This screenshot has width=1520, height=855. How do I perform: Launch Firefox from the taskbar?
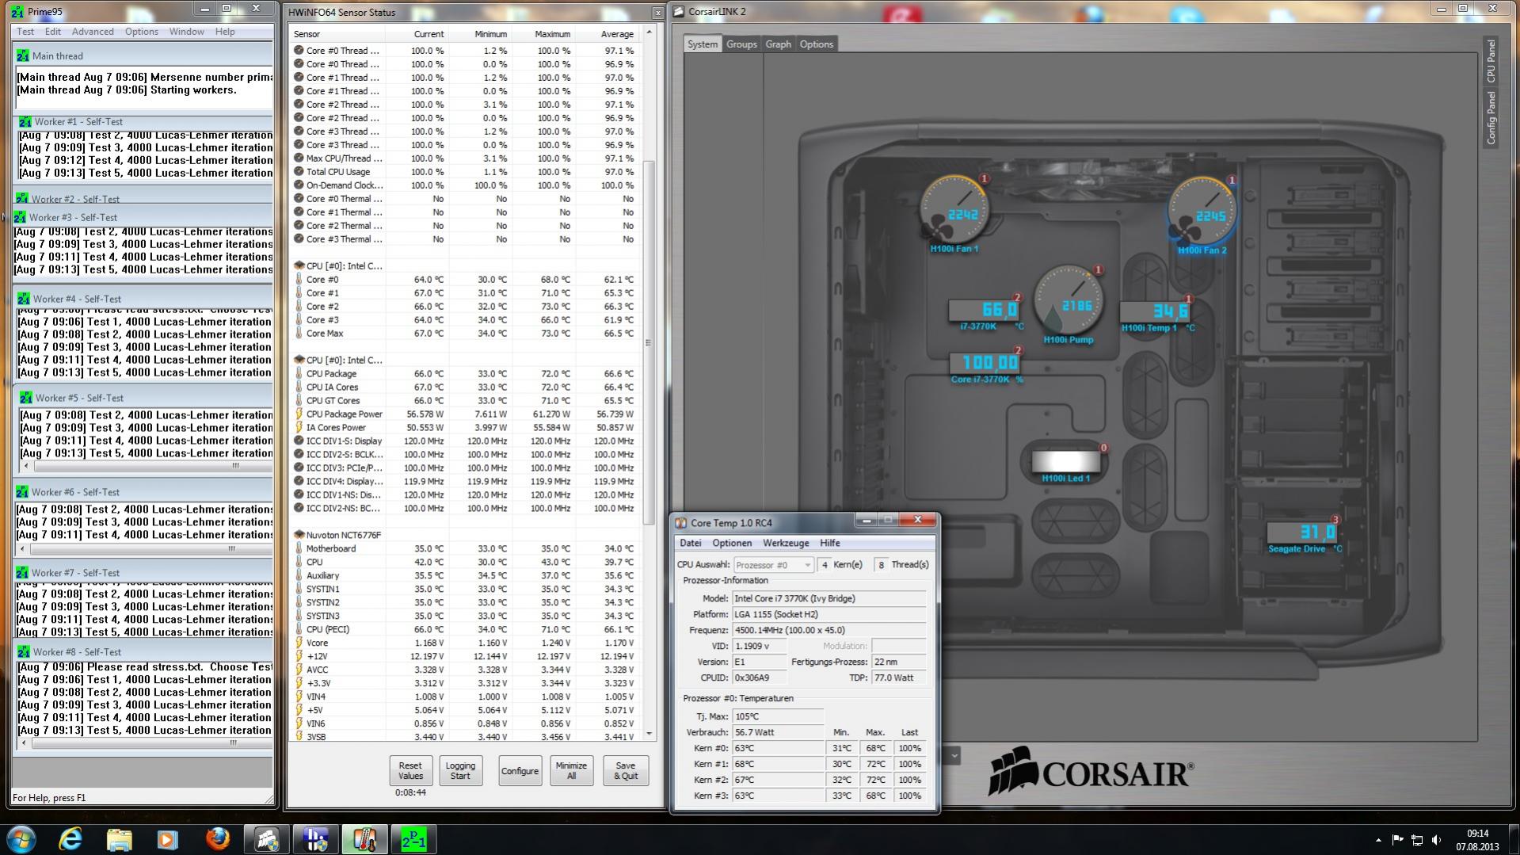(x=217, y=839)
